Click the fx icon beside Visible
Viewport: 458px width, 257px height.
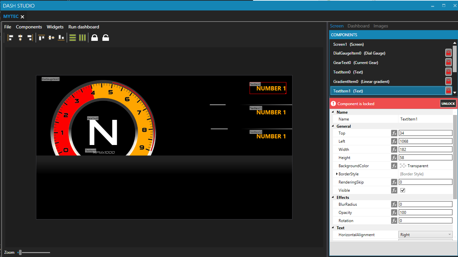pos(394,190)
